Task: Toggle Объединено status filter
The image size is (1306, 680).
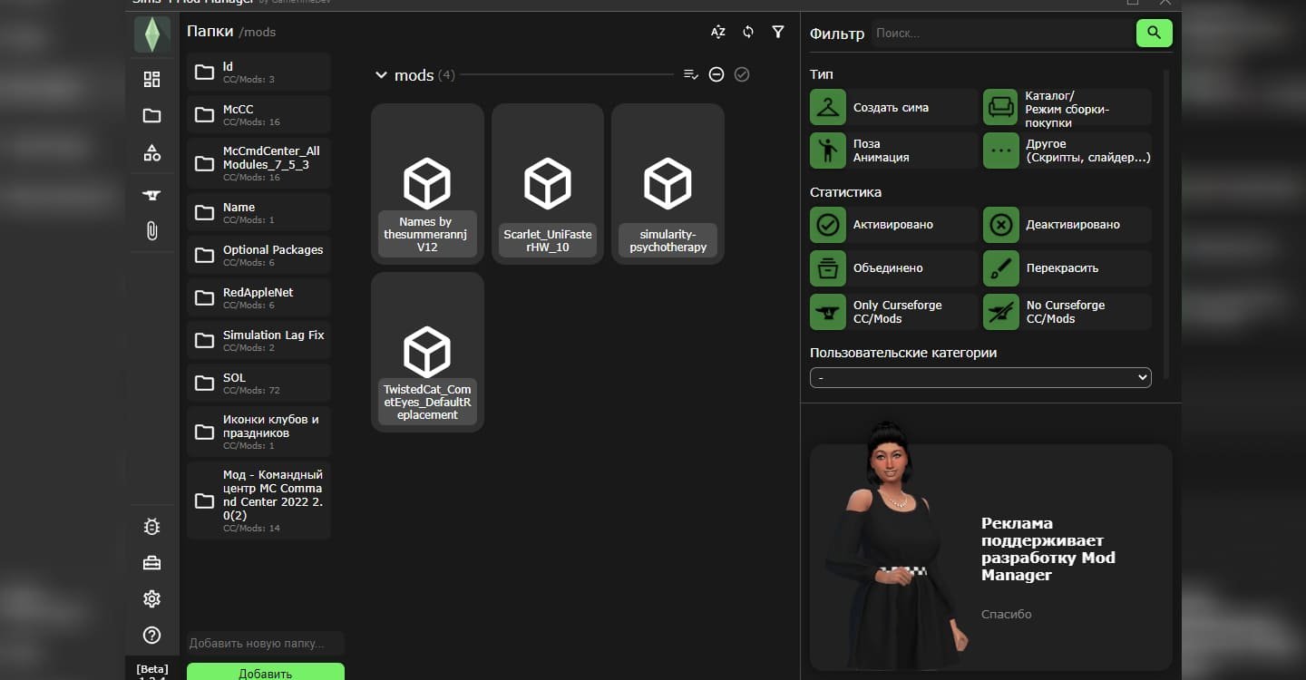Action: click(x=893, y=268)
